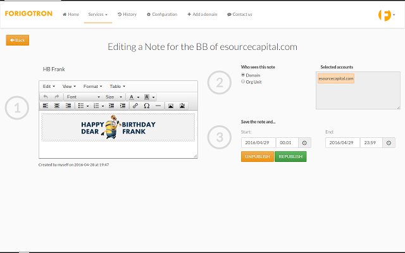Increase indent of the text
Screen dimensions: 405x253
tap(121, 106)
